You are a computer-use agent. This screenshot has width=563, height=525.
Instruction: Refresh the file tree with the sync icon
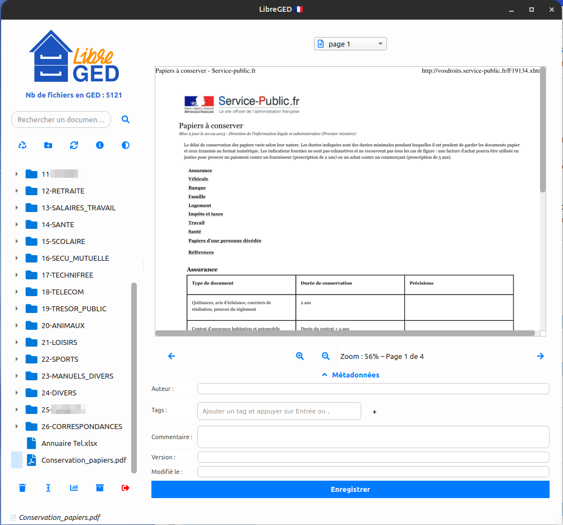click(74, 145)
